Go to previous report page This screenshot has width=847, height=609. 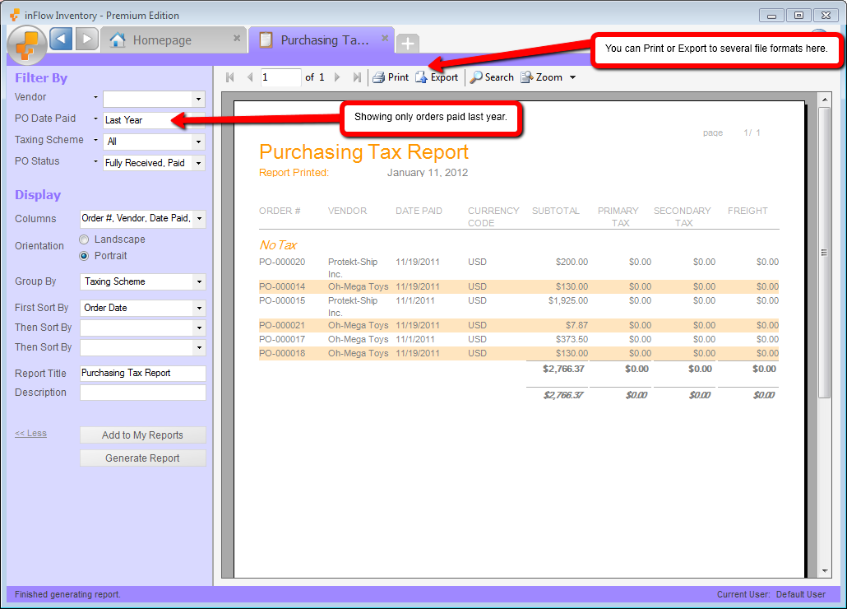pyautogui.click(x=249, y=77)
